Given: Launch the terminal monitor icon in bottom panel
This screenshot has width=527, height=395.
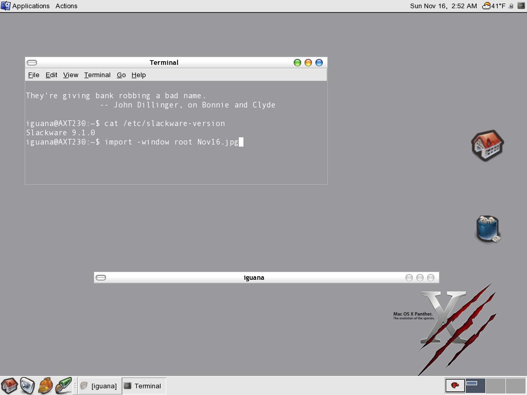Looking at the screenshot, I should (27, 386).
